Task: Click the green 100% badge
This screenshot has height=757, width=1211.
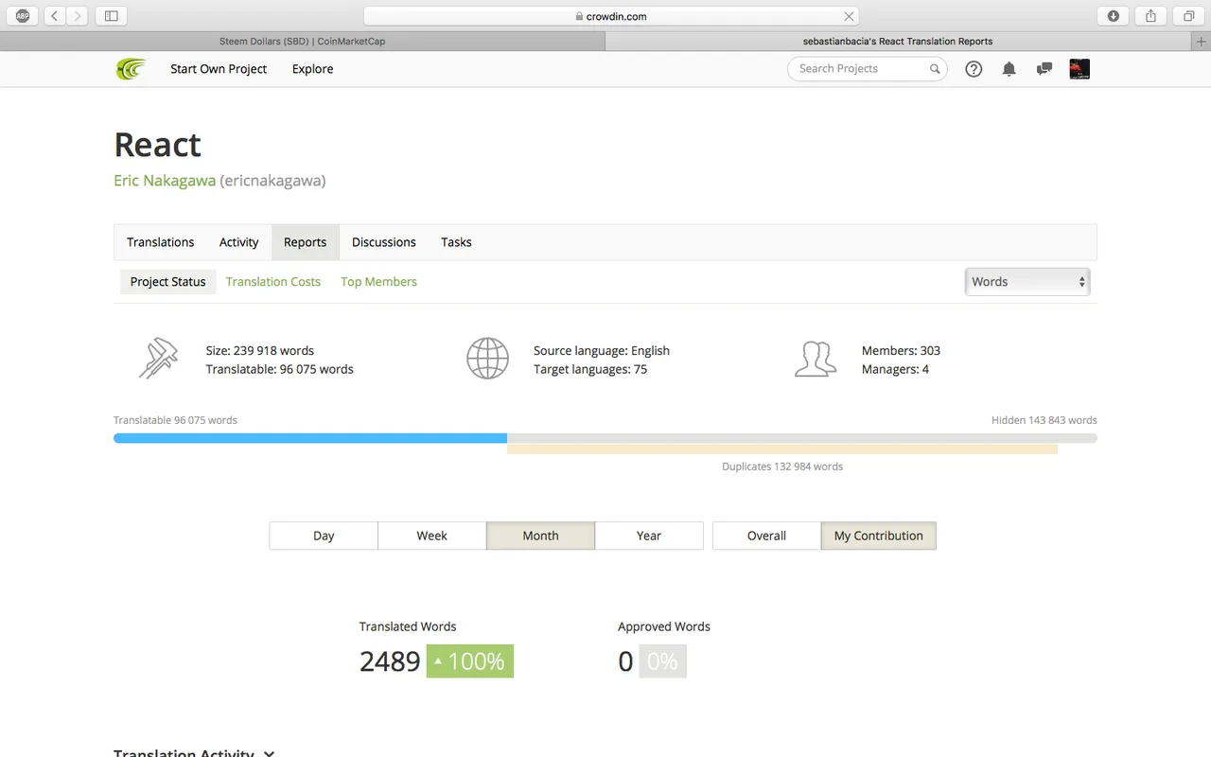Action: tap(470, 661)
